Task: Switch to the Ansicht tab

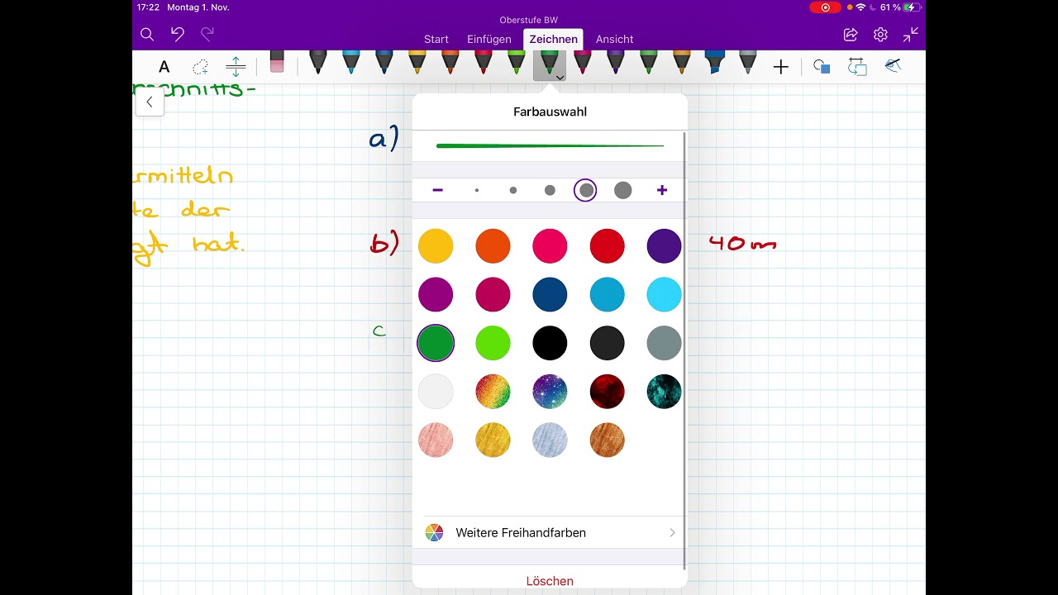Action: (614, 39)
